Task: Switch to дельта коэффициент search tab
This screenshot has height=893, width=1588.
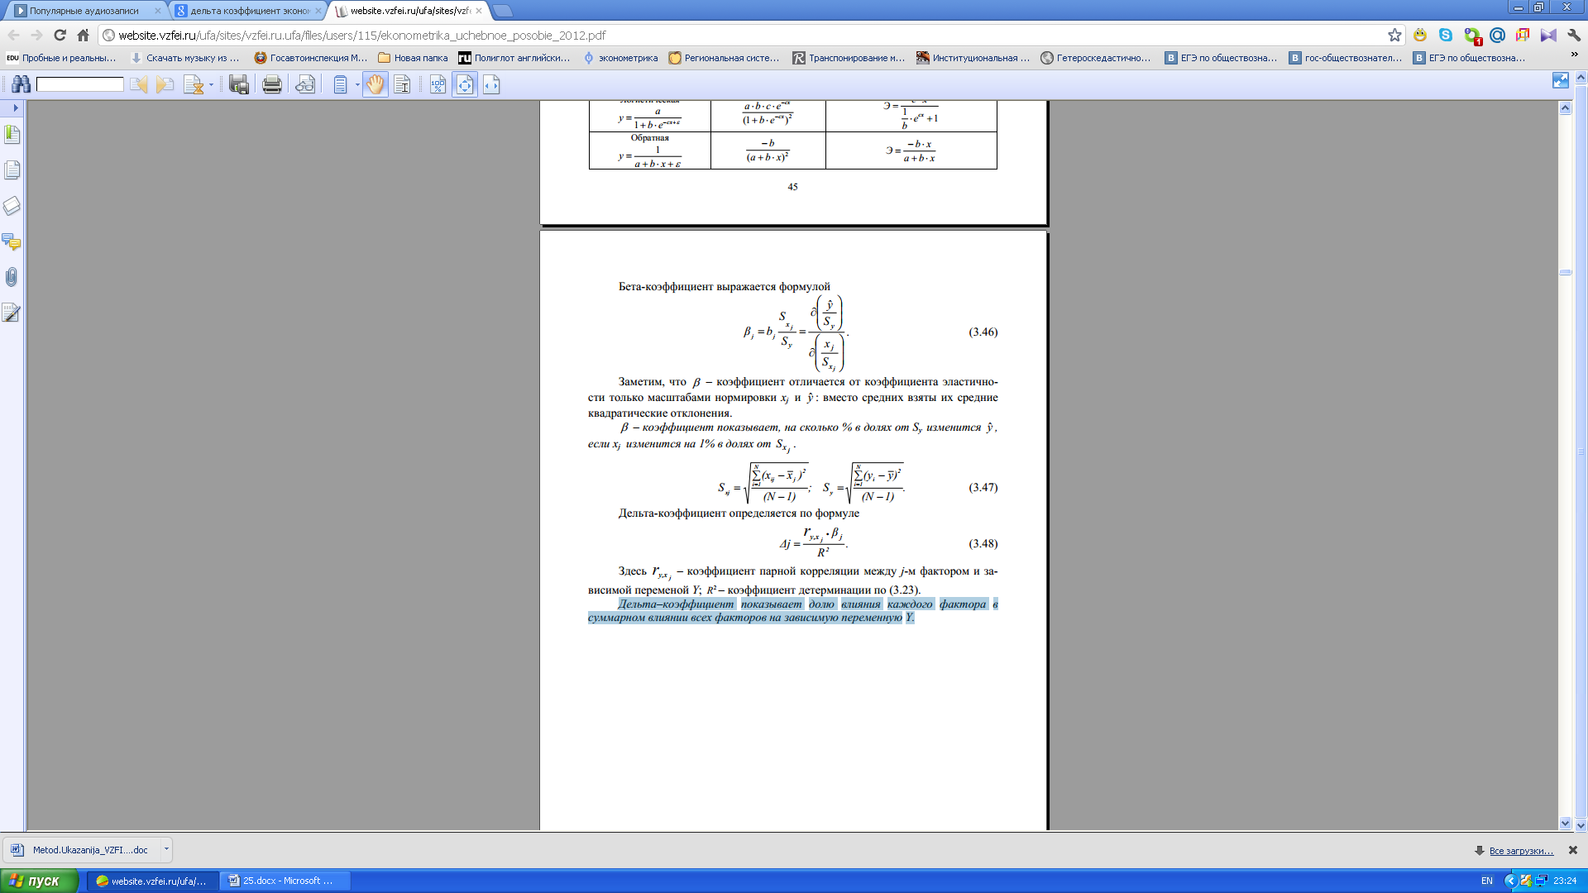Action: click(248, 11)
